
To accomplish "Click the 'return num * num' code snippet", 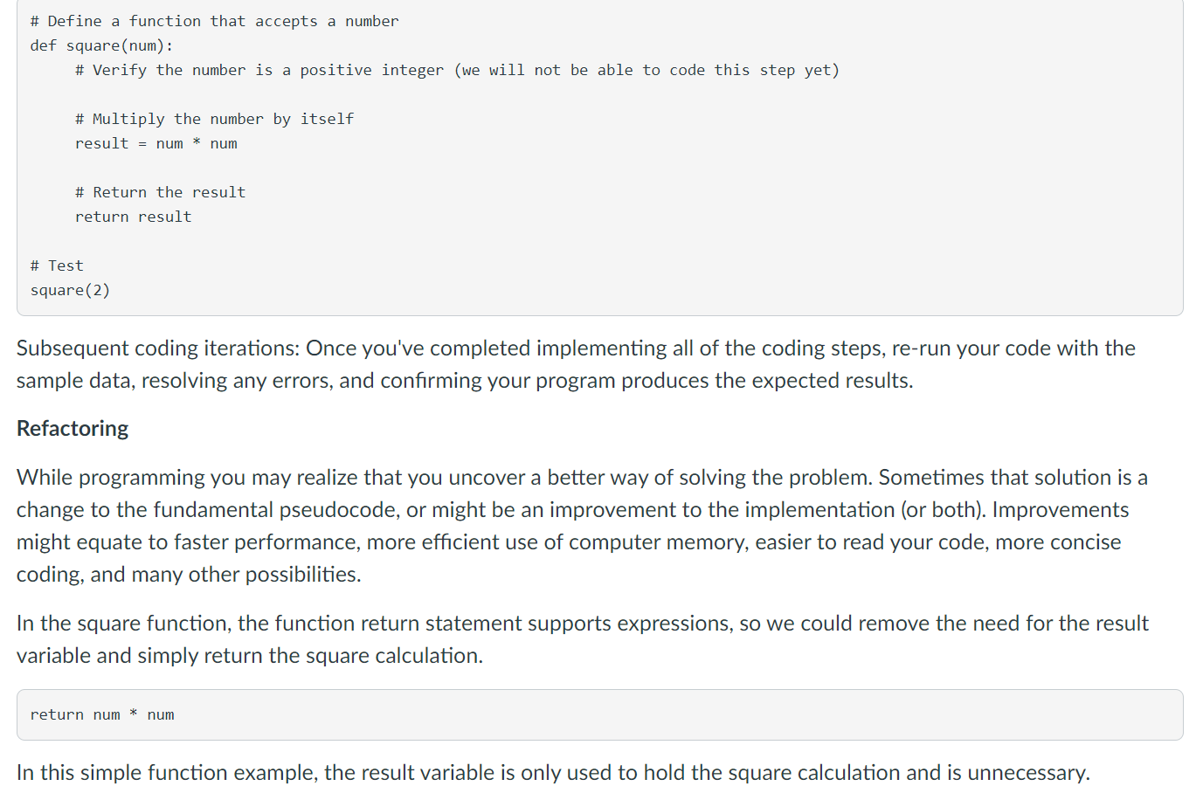I will pyautogui.click(x=102, y=714).
